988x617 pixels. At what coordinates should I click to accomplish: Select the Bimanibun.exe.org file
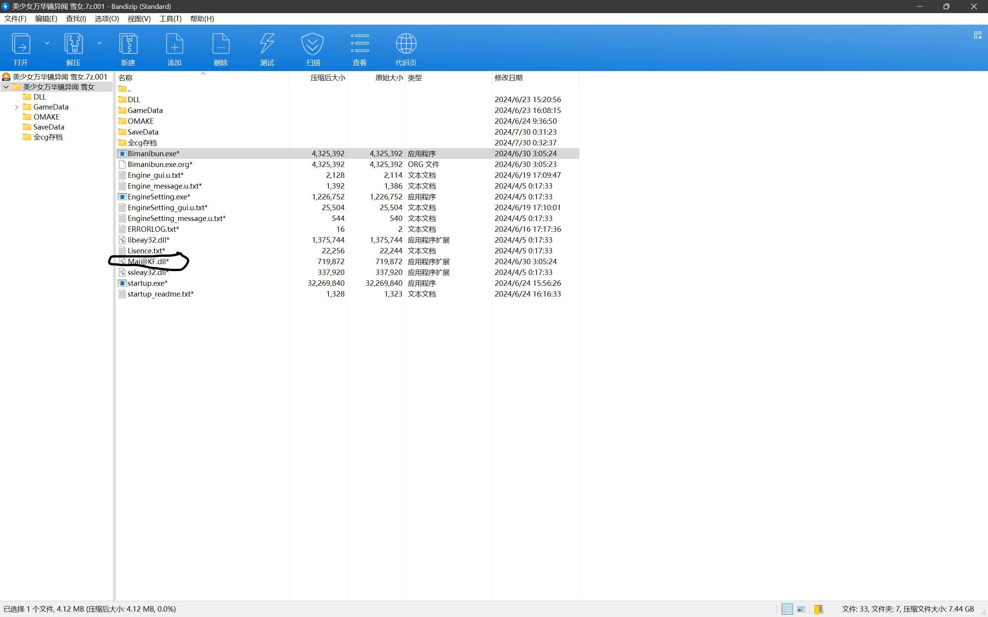point(160,164)
